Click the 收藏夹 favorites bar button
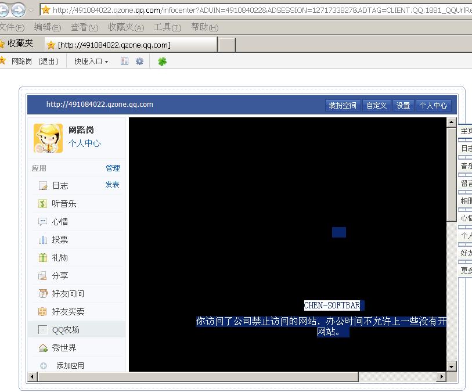The width and height of the screenshot is (472, 392). 17,44
